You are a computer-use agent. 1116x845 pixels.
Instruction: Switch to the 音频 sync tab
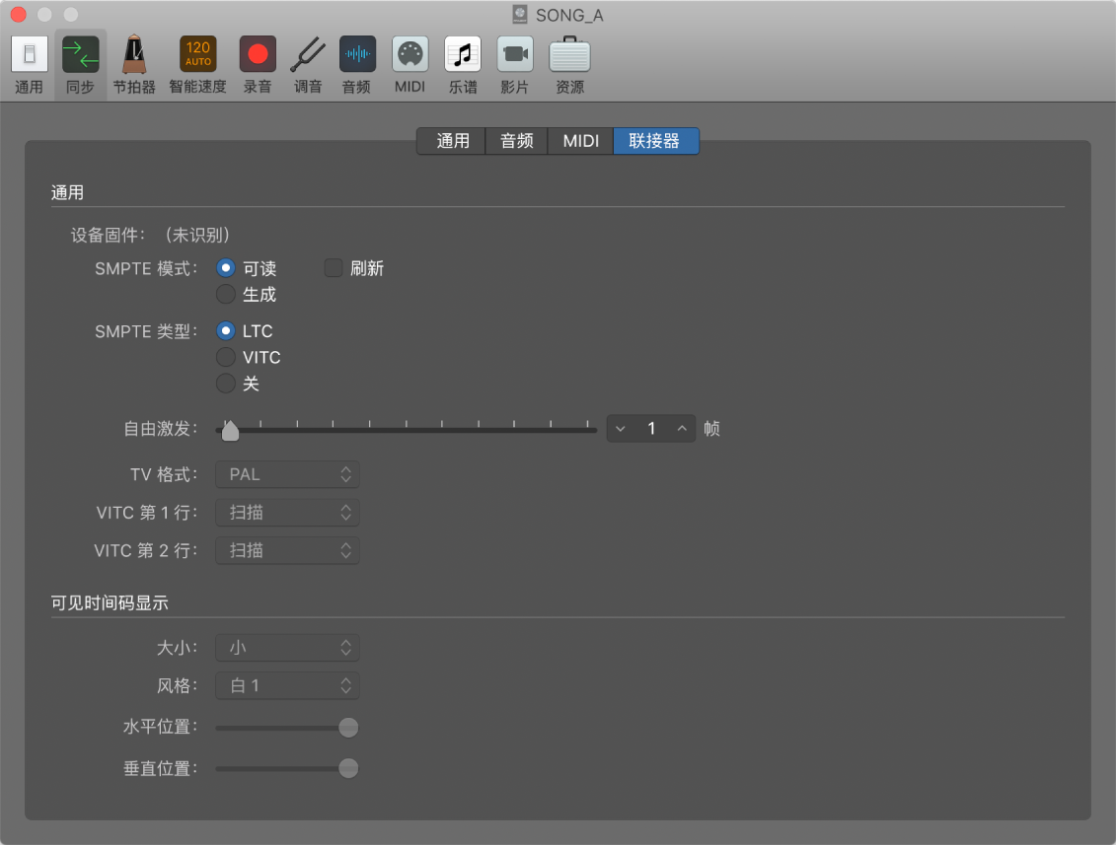(517, 141)
